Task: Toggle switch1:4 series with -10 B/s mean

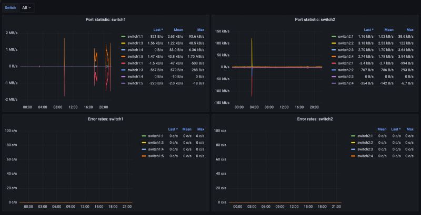Action: pyautogui.click(x=135, y=77)
